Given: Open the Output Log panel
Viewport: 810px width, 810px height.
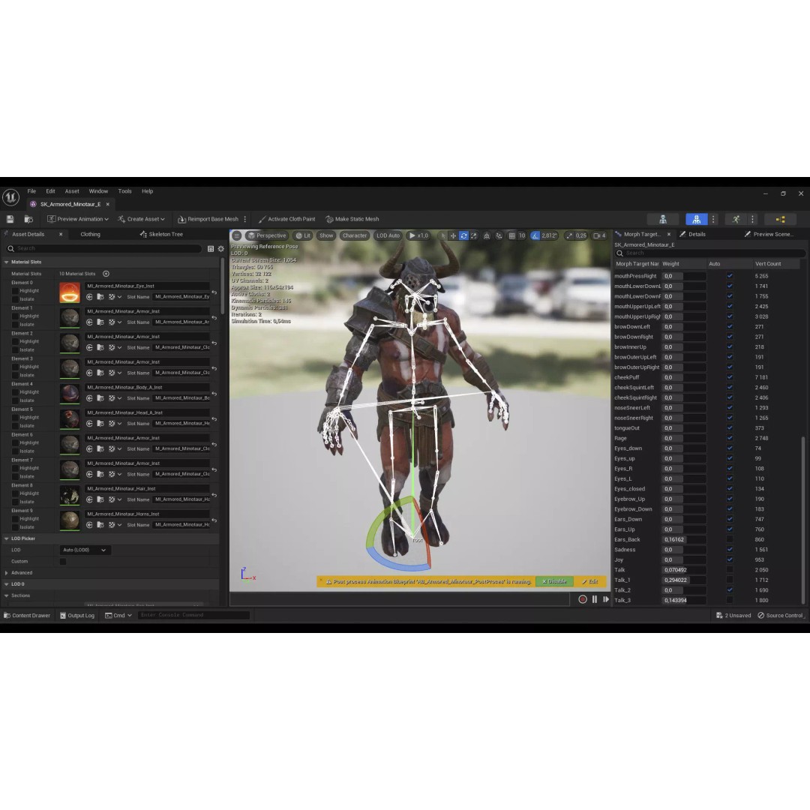Looking at the screenshot, I should click(77, 615).
